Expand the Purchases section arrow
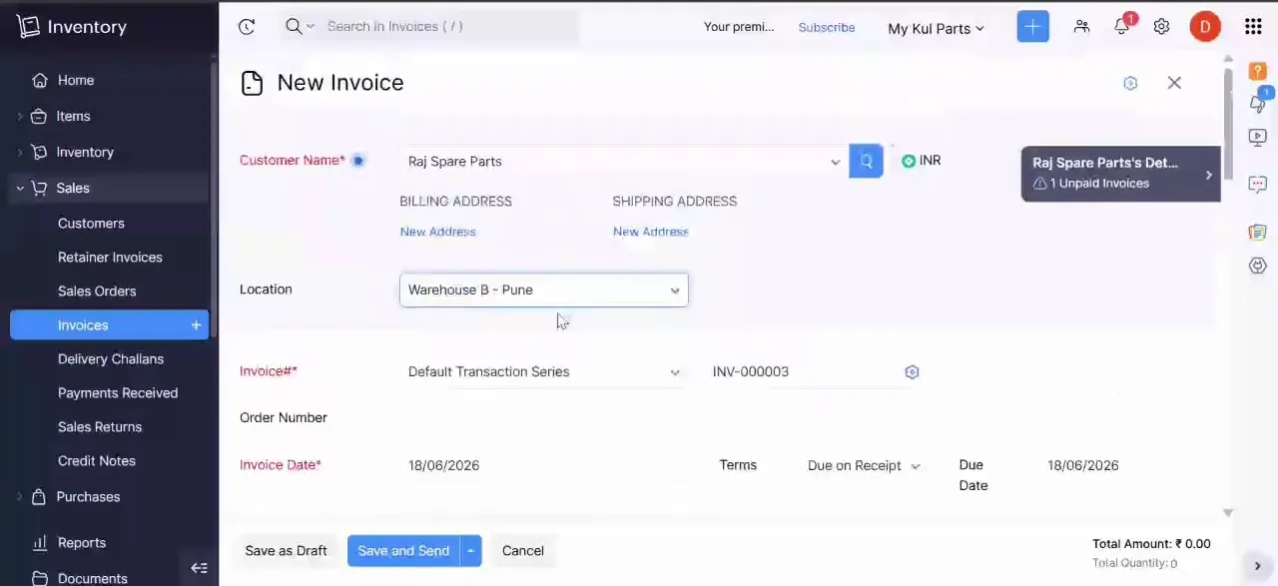The width and height of the screenshot is (1278, 586). tap(20, 497)
